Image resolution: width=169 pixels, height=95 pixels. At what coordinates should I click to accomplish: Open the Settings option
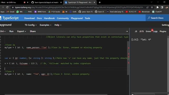coord(165,25)
